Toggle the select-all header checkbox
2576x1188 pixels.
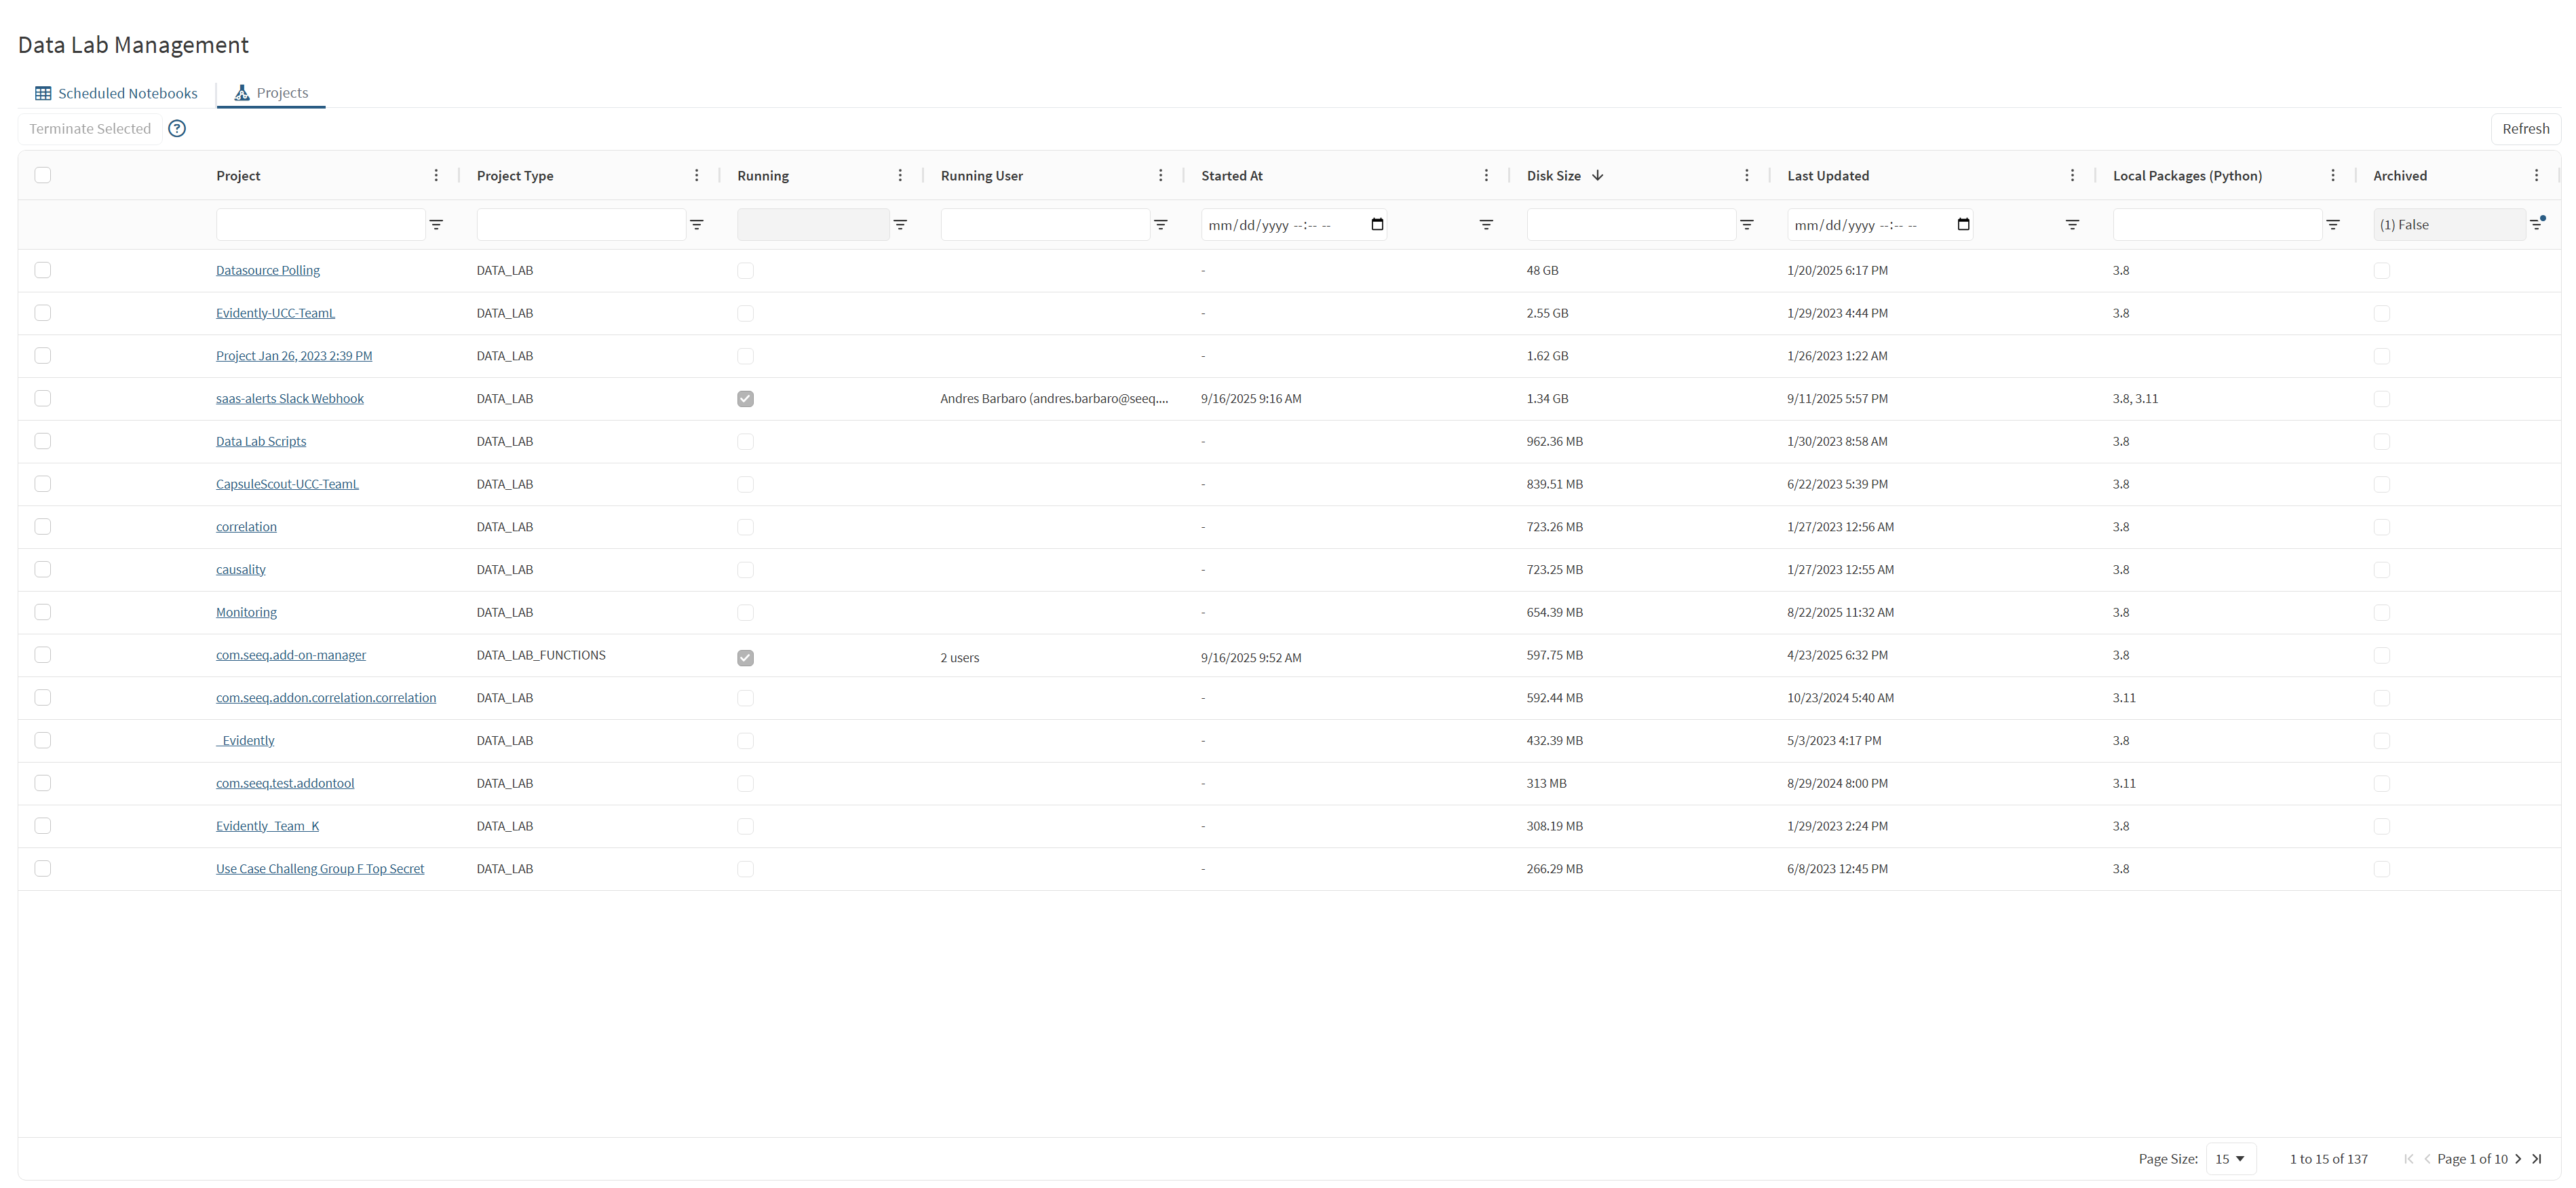[x=42, y=175]
